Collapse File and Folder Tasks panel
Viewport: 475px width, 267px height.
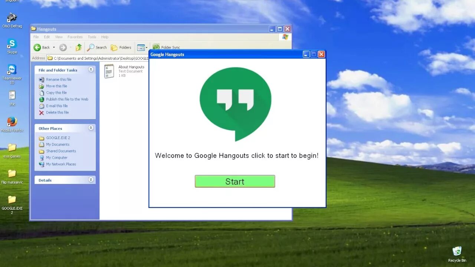(x=91, y=70)
